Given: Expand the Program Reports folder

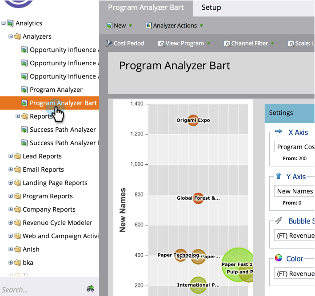Looking at the screenshot, I should 11,196.
